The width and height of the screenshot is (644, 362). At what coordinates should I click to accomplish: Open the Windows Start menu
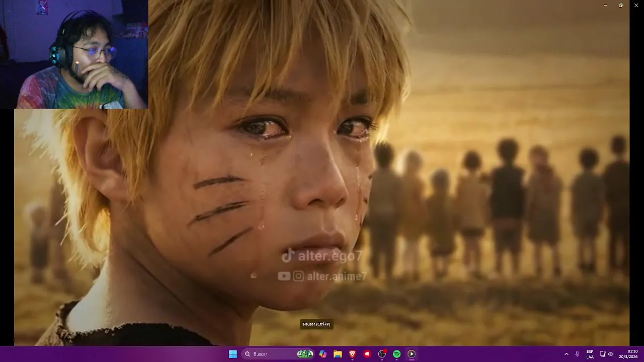(x=233, y=354)
